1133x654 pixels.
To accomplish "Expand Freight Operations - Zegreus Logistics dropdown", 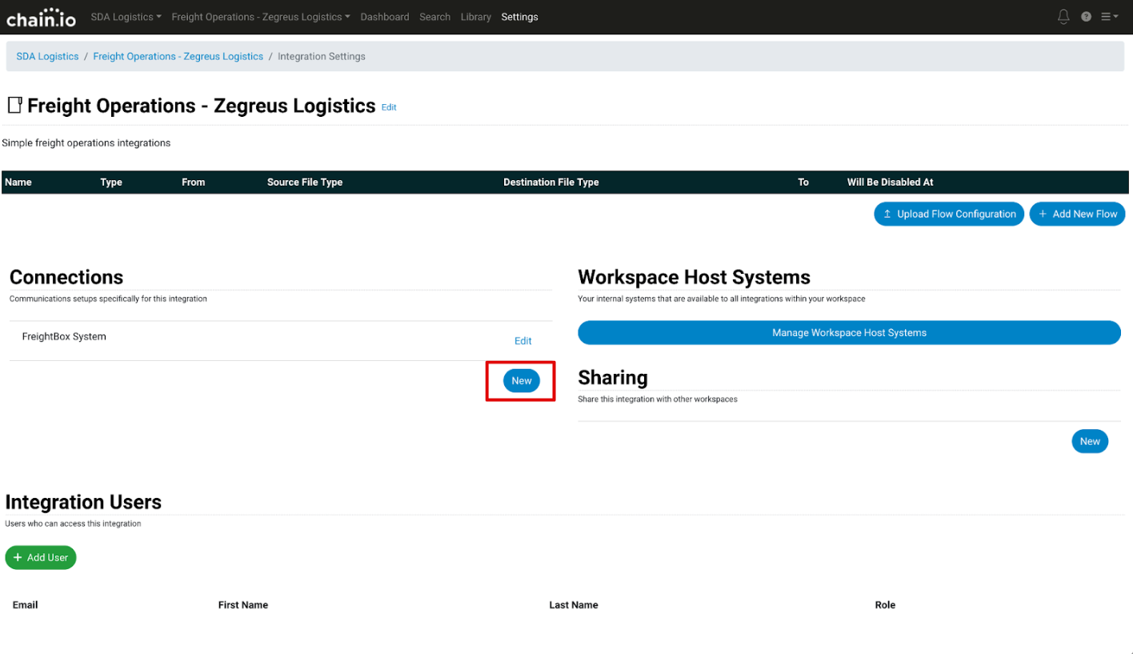I will (x=261, y=17).
